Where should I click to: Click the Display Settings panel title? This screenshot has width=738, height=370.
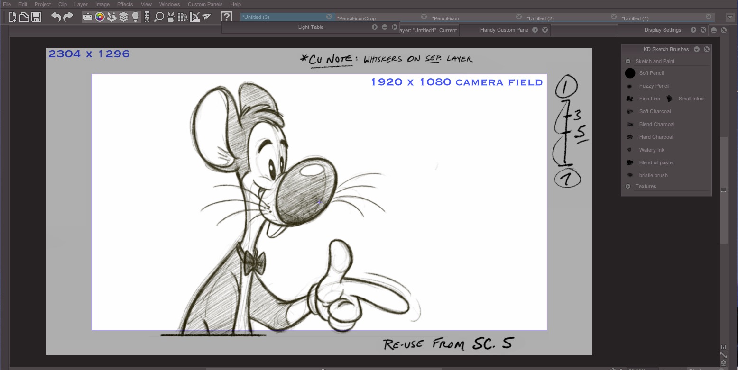click(663, 30)
